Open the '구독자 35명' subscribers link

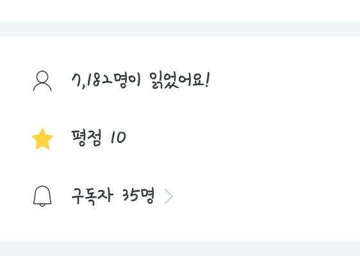(x=113, y=196)
